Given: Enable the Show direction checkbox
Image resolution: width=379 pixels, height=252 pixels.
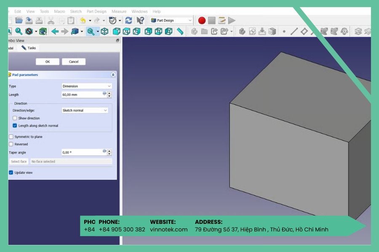Looking at the screenshot, I should pos(15,118).
